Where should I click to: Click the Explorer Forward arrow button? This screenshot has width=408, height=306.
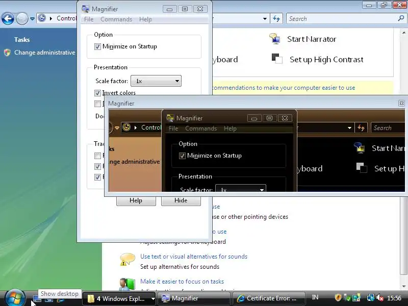pos(22,18)
